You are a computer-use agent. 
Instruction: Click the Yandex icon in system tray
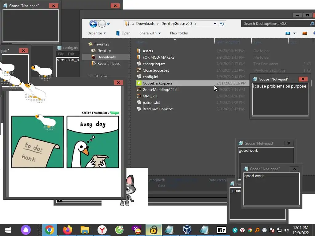(x=242, y=230)
